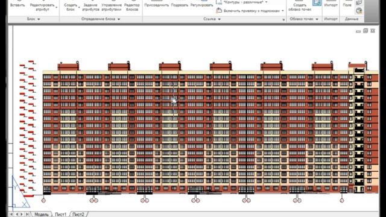Click the UCS triangle icon in layout
Image resolution: width=386 pixels, height=217 pixels.
coord(21,192)
